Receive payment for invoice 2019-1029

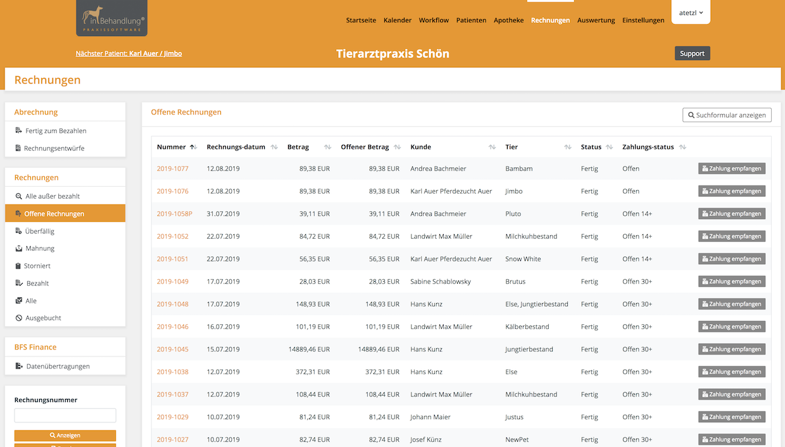pos(732,417)
